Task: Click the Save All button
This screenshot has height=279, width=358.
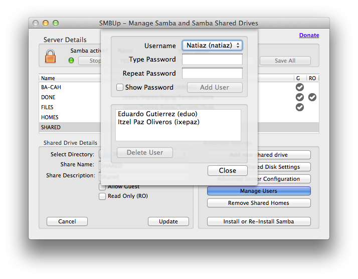Action: click(285, 61)
